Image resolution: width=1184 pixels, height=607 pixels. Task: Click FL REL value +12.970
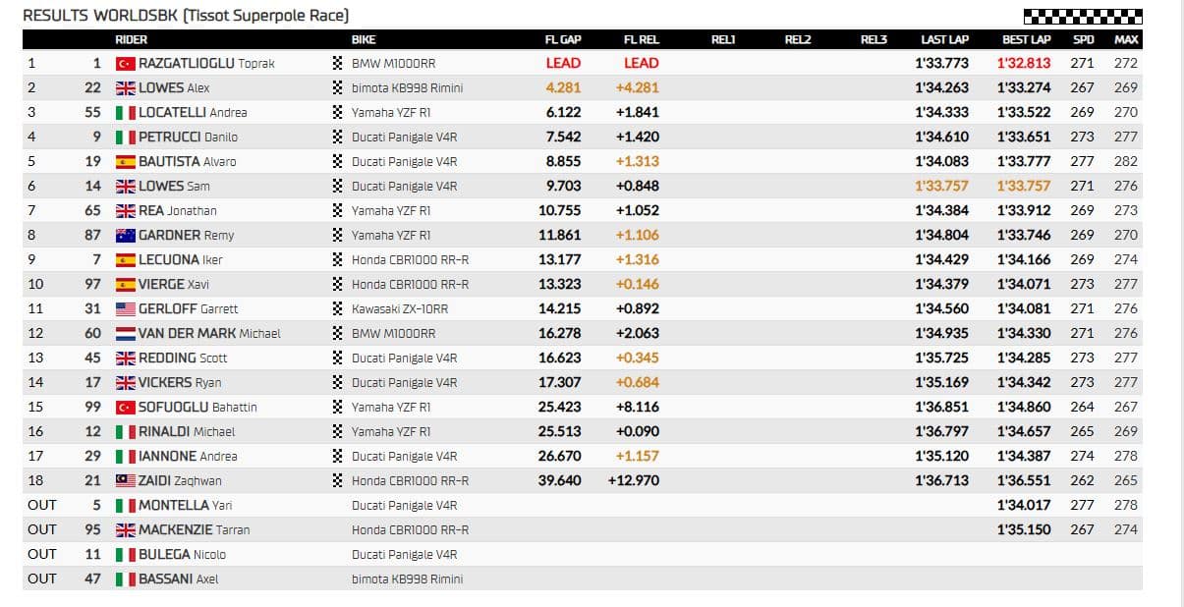pos(634,480)
